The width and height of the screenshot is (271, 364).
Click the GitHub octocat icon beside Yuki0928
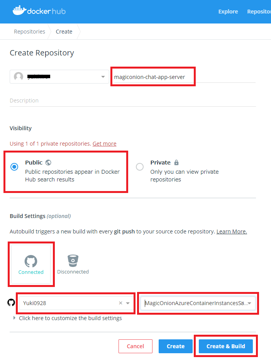click(x=11, y=303)
